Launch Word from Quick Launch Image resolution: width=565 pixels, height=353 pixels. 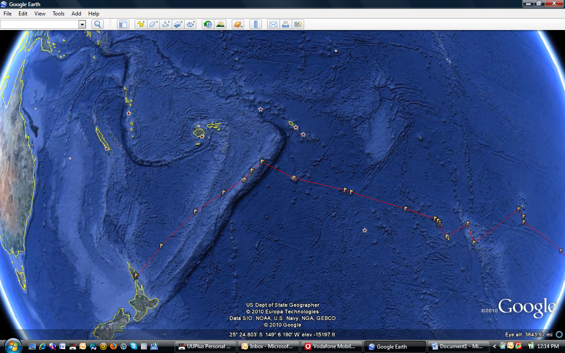pyautogui.click(x=62, y=346)
